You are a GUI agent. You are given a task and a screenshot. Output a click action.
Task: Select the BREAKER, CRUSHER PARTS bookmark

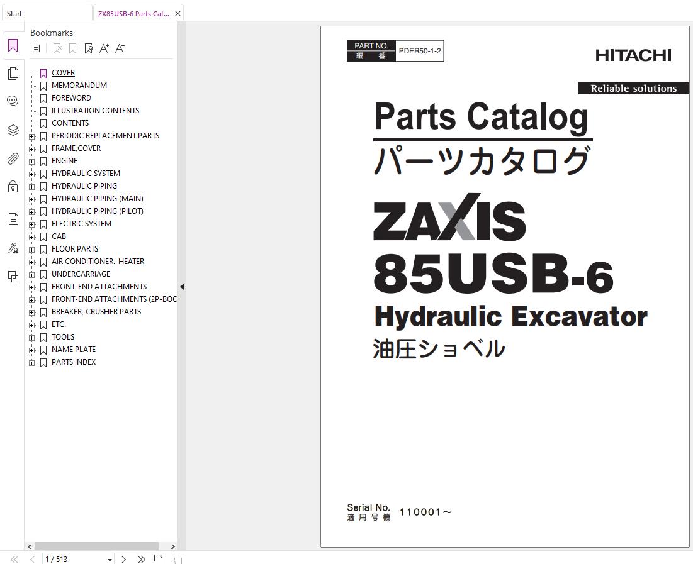click(96, 312)
